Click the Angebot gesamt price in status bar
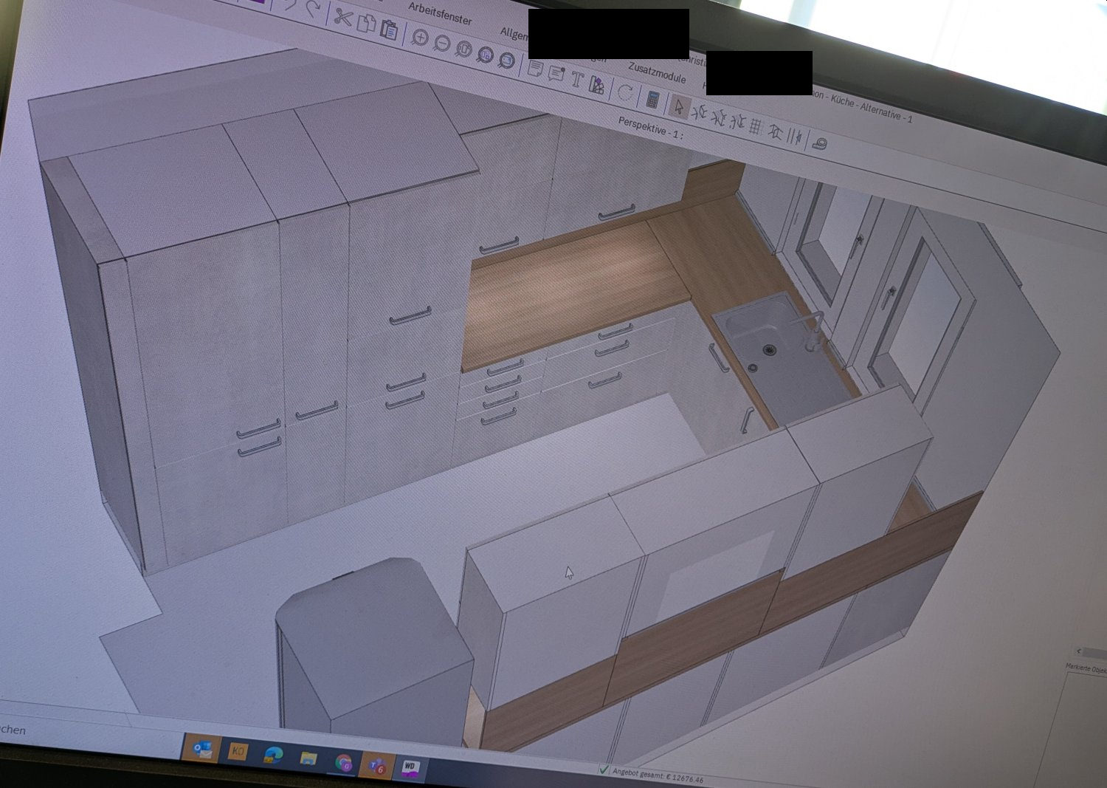Viewport: 1107px width, 788px height. click(x=658, y=775)
